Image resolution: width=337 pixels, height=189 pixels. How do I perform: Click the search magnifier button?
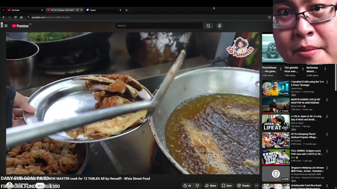208,26
